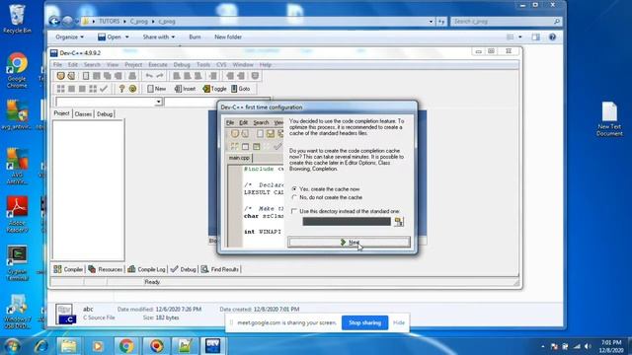Open the "Share with" dropdown
This screenshot has width=632, height=355.
(158, 37)
